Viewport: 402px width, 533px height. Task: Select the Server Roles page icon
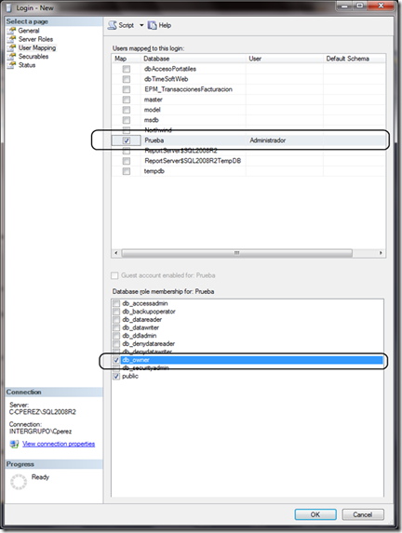click(x=12, y=39)
